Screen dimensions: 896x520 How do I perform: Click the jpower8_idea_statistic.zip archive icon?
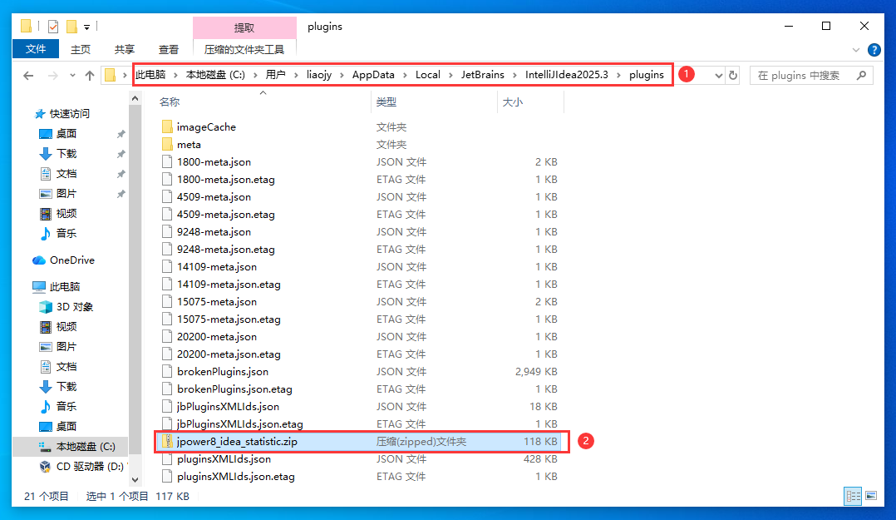point(167,441)
